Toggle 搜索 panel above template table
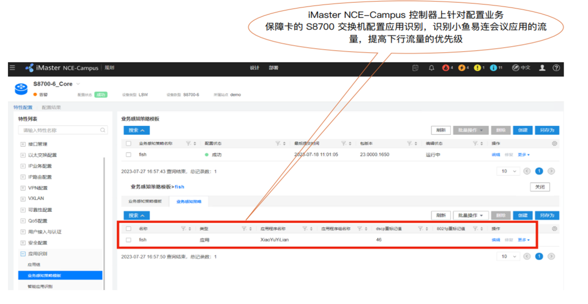Screen dimensions: 588x304 [137, 130]
